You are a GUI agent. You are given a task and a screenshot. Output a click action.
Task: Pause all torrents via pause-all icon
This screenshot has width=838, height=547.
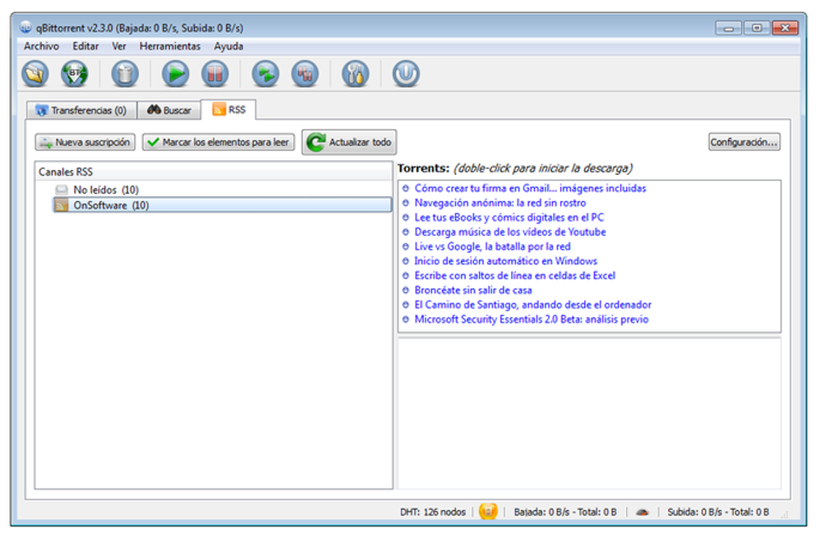[305, 74]
